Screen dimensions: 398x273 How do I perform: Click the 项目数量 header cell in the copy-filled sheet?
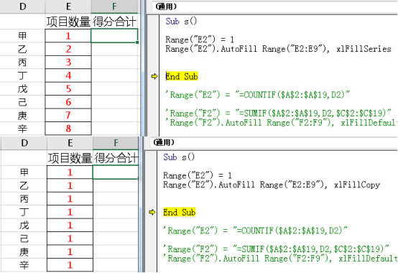click(70, 158)
